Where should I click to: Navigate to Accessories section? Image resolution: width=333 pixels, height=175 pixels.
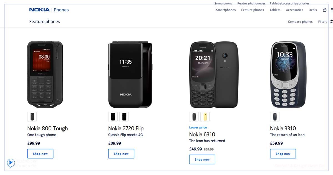(x=294, y=10)
